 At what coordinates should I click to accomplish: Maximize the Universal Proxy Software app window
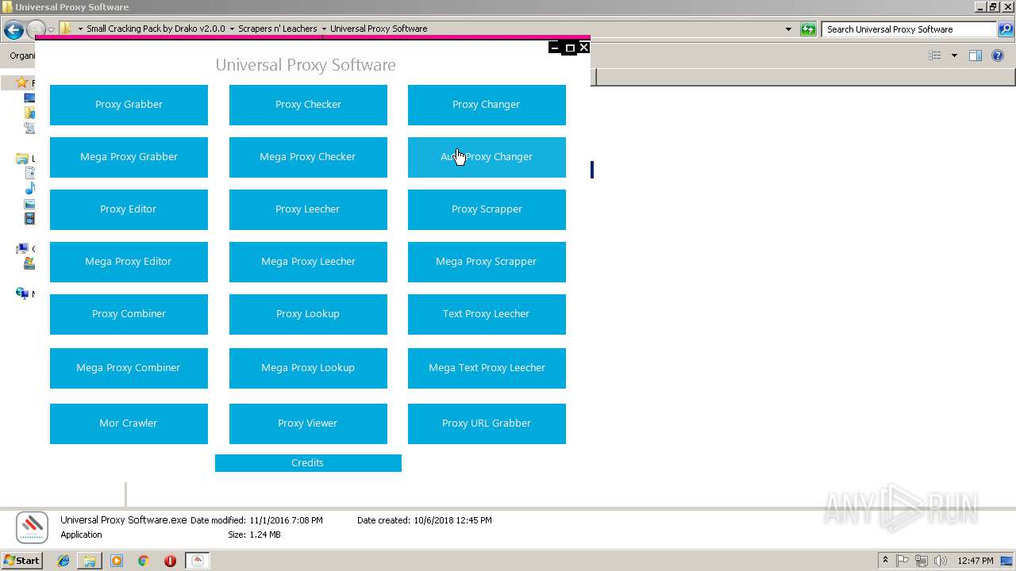point(569,48)
